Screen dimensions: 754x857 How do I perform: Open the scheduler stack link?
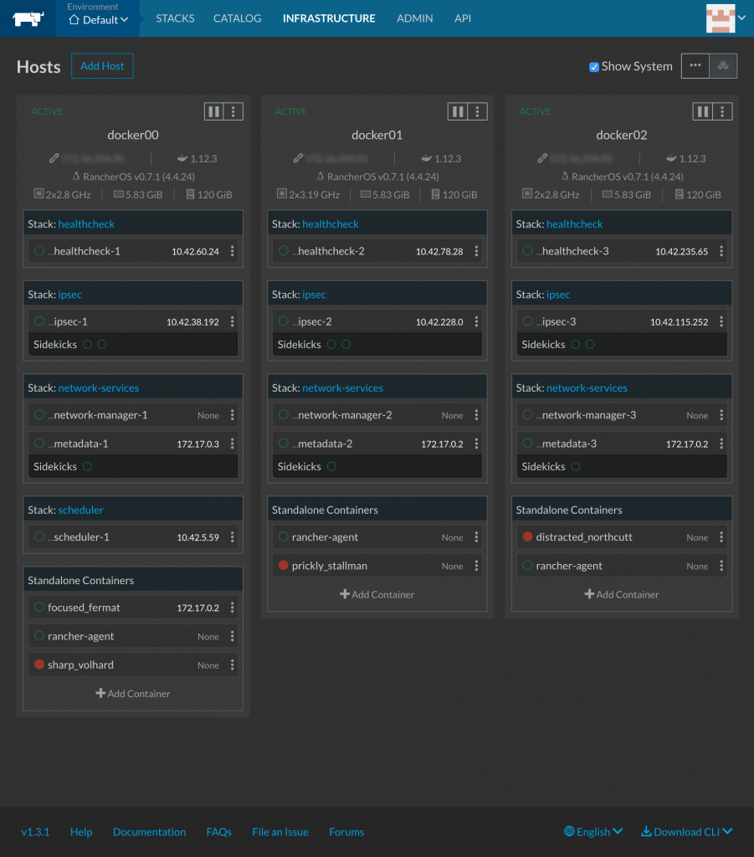(x=81, y=510)
